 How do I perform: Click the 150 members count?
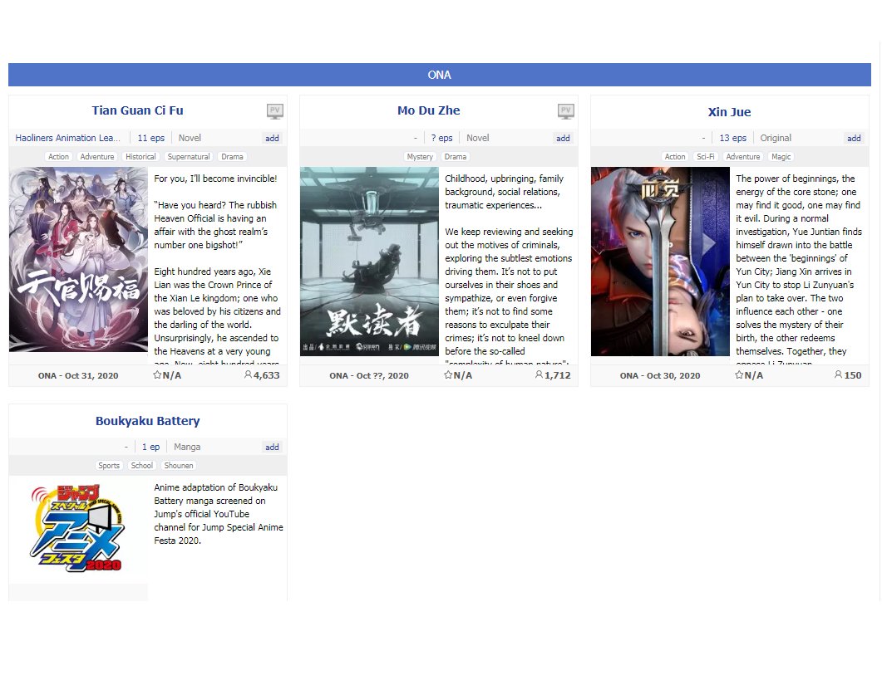point(853,375)
